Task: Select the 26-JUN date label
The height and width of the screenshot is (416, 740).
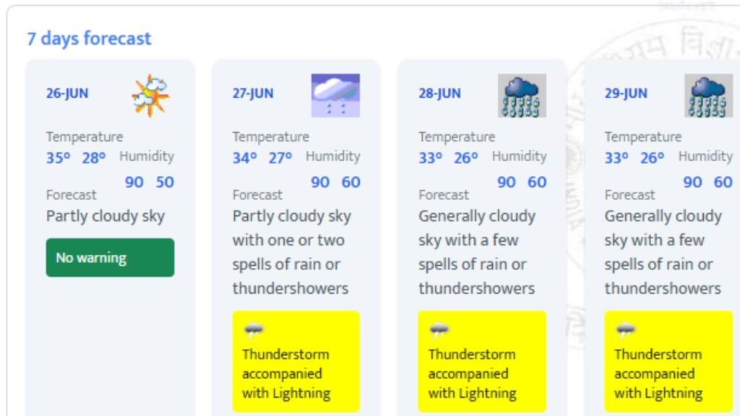Action: [67, 93]
